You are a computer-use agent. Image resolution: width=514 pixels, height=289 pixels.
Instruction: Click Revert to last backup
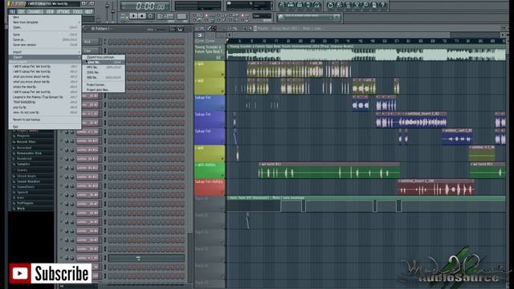coord(45,120)
